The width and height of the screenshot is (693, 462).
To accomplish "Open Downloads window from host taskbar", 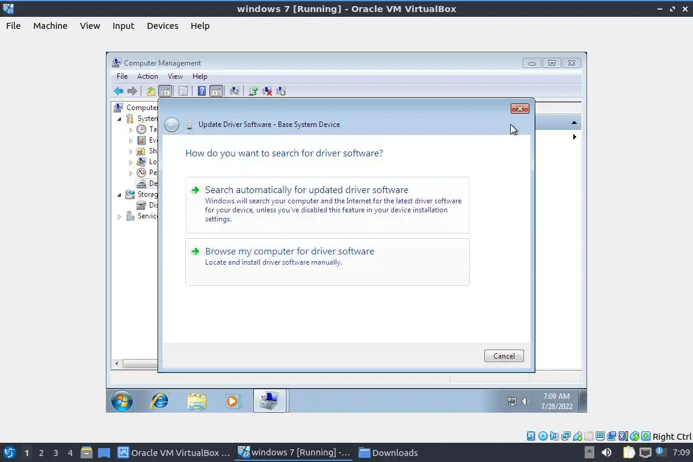I will [388, 452].
